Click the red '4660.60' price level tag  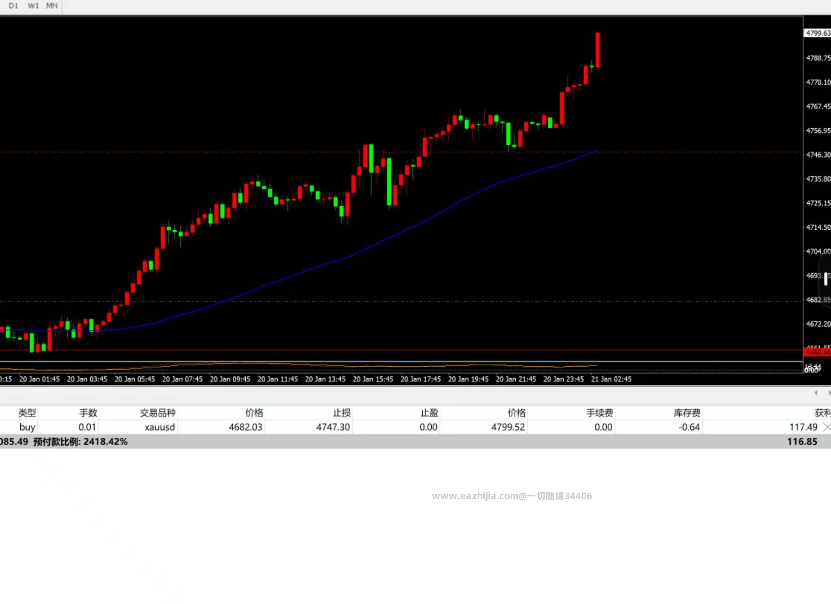(x=818, y=352)
